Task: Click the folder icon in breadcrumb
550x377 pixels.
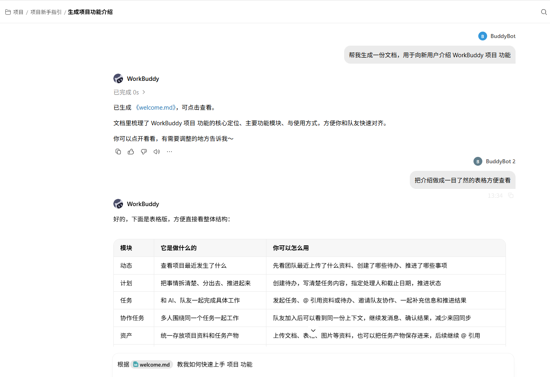Action: 8,12
